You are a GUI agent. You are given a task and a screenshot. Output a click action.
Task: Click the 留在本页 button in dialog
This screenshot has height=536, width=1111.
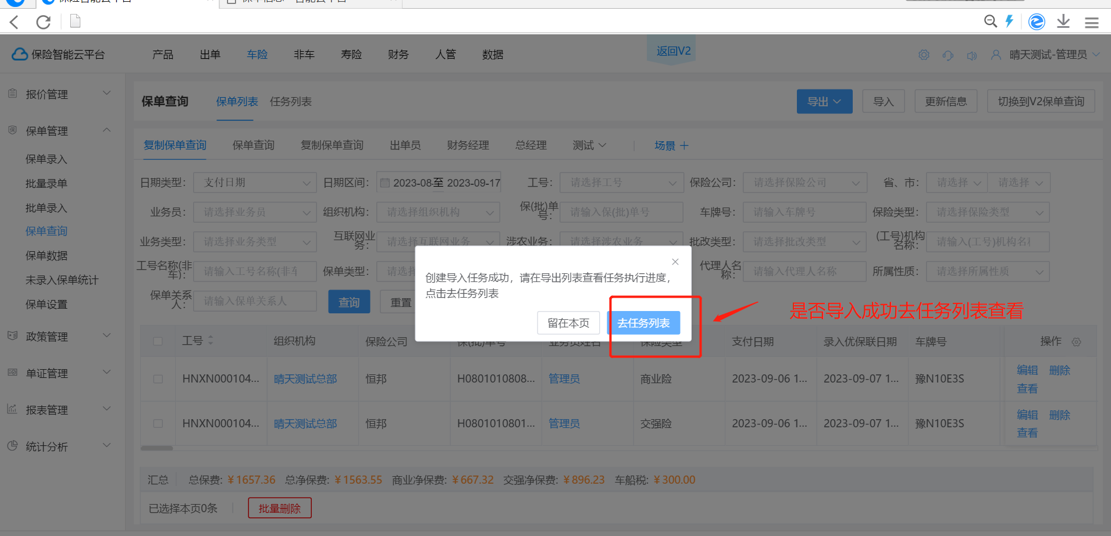[568, 323]
